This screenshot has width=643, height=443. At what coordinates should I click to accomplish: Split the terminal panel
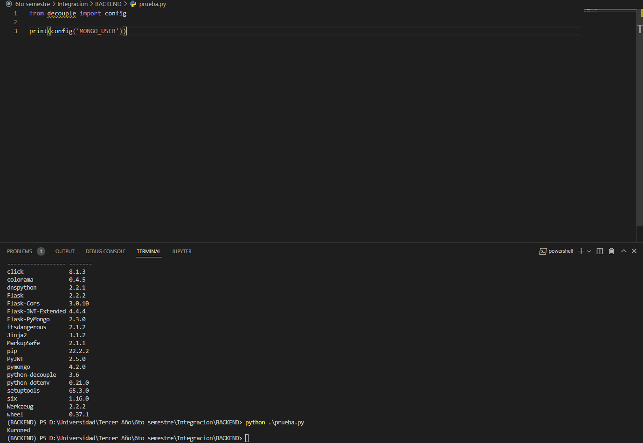click(600, 251)
